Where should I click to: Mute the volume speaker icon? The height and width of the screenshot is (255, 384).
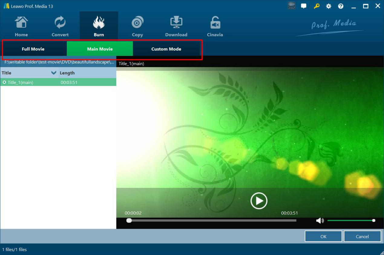tap(320, 221)
